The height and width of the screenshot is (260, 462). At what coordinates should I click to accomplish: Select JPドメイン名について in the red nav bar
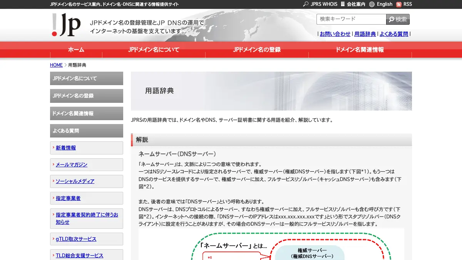click(x=154, y=50)
